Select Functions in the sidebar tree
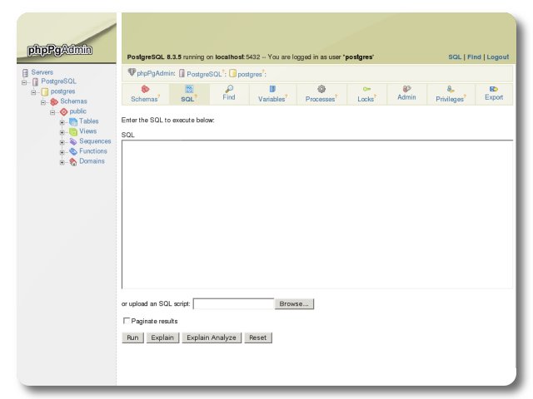Viewport: 533px width, 399px height. (92, 151)
